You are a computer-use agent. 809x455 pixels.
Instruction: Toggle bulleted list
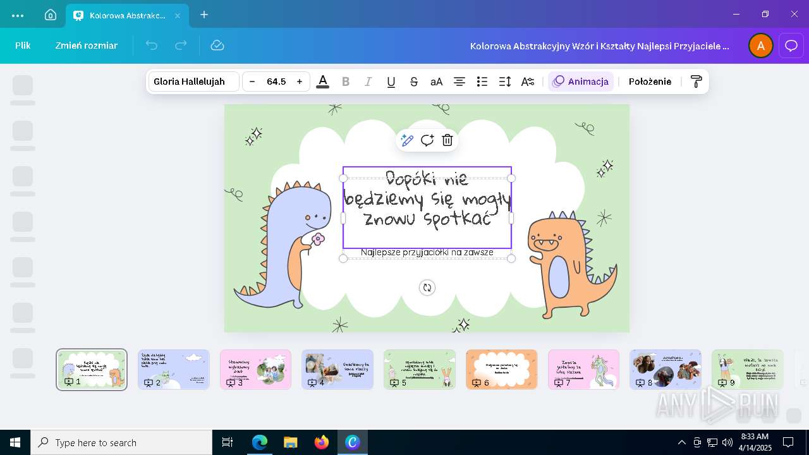[482, 82]
